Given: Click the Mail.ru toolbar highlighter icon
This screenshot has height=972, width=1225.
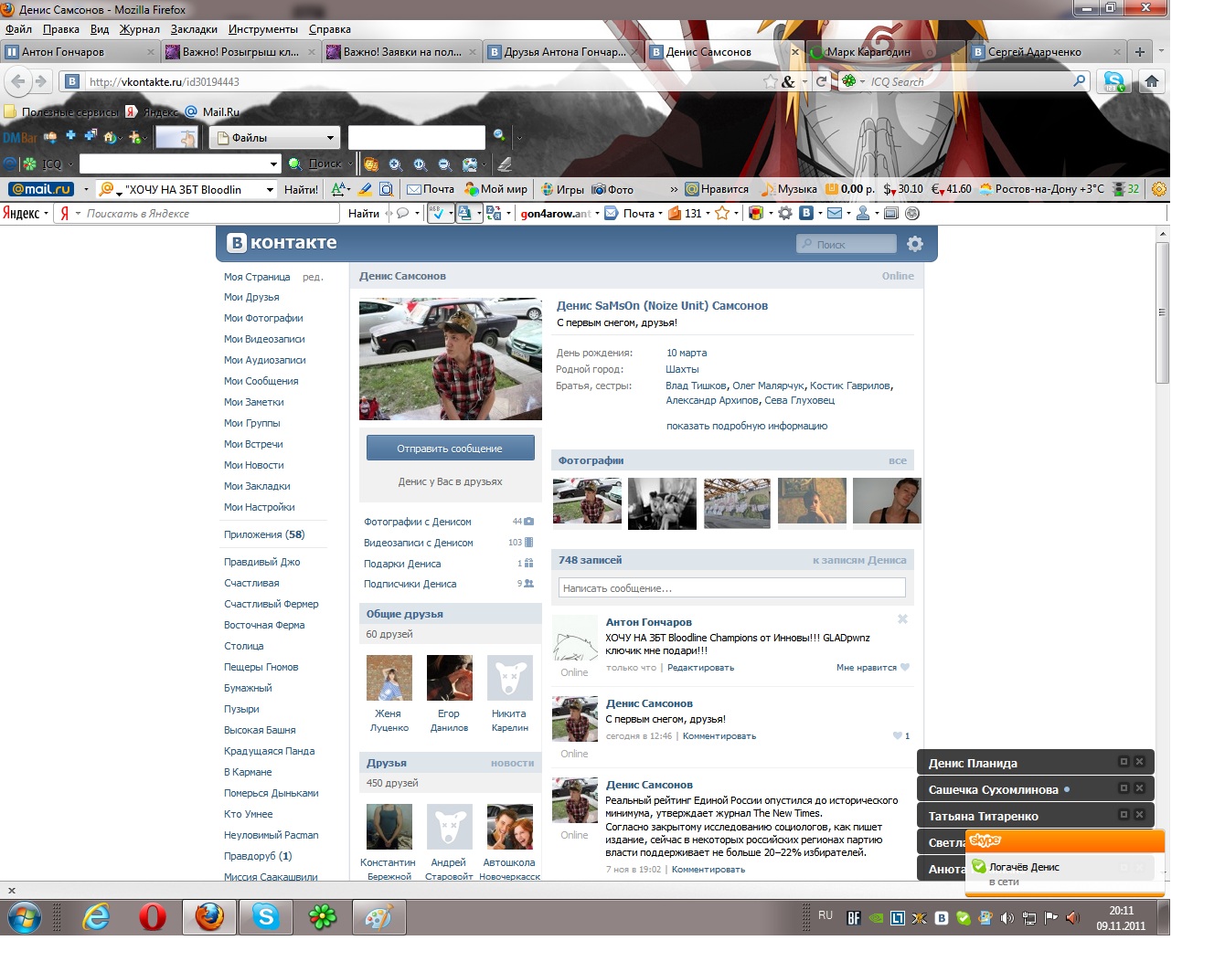Looking at the screenshot, I should click(364, 189).
